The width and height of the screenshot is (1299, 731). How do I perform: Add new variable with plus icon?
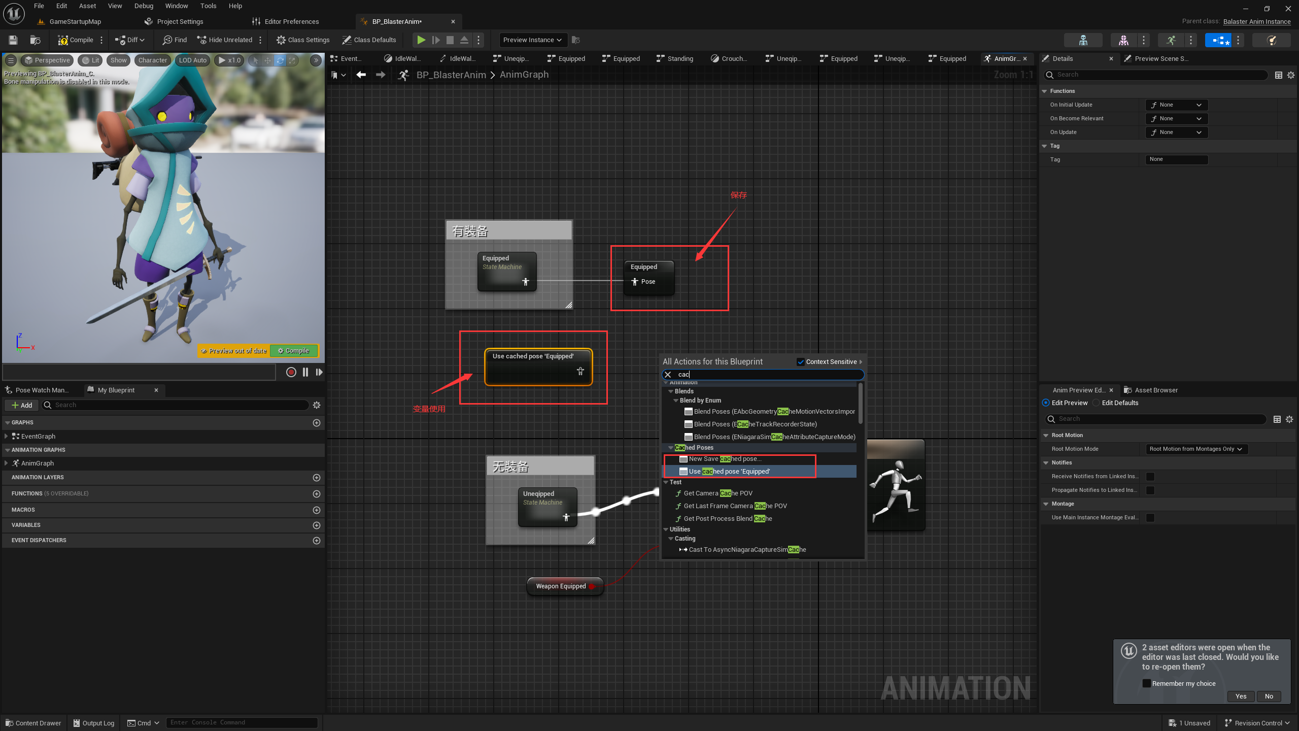[317, 525]
